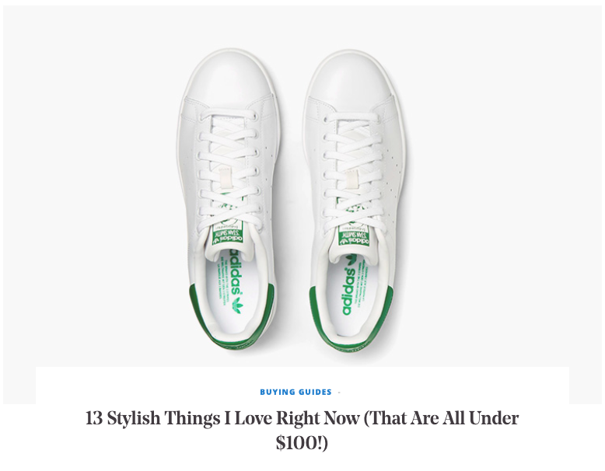605x471 pixels.
Task: Open the Buying Guides category link
Action: click(296, 392)
